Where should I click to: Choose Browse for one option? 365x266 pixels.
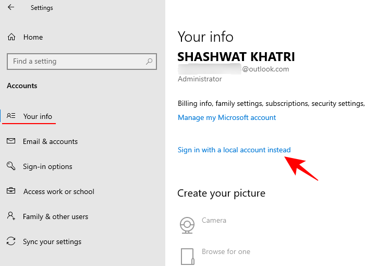(226, 251)
